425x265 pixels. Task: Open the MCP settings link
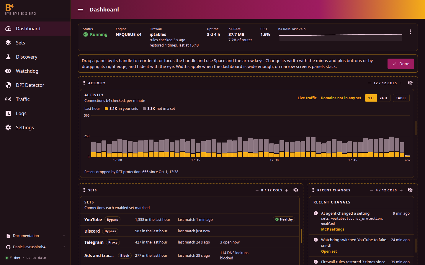333,229
